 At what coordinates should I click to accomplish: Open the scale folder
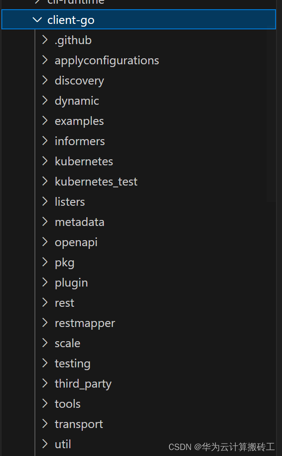click(x=67, y=343)
